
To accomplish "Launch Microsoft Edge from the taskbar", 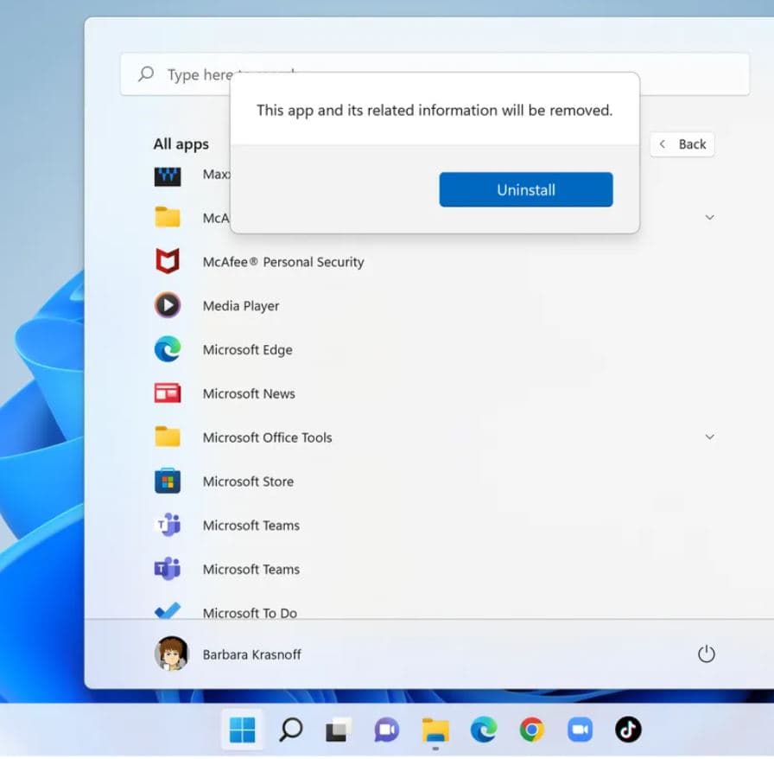I will pos(483,730).
